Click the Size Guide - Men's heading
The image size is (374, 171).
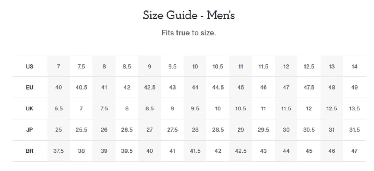pyautogui.click(x=188, y=15)
